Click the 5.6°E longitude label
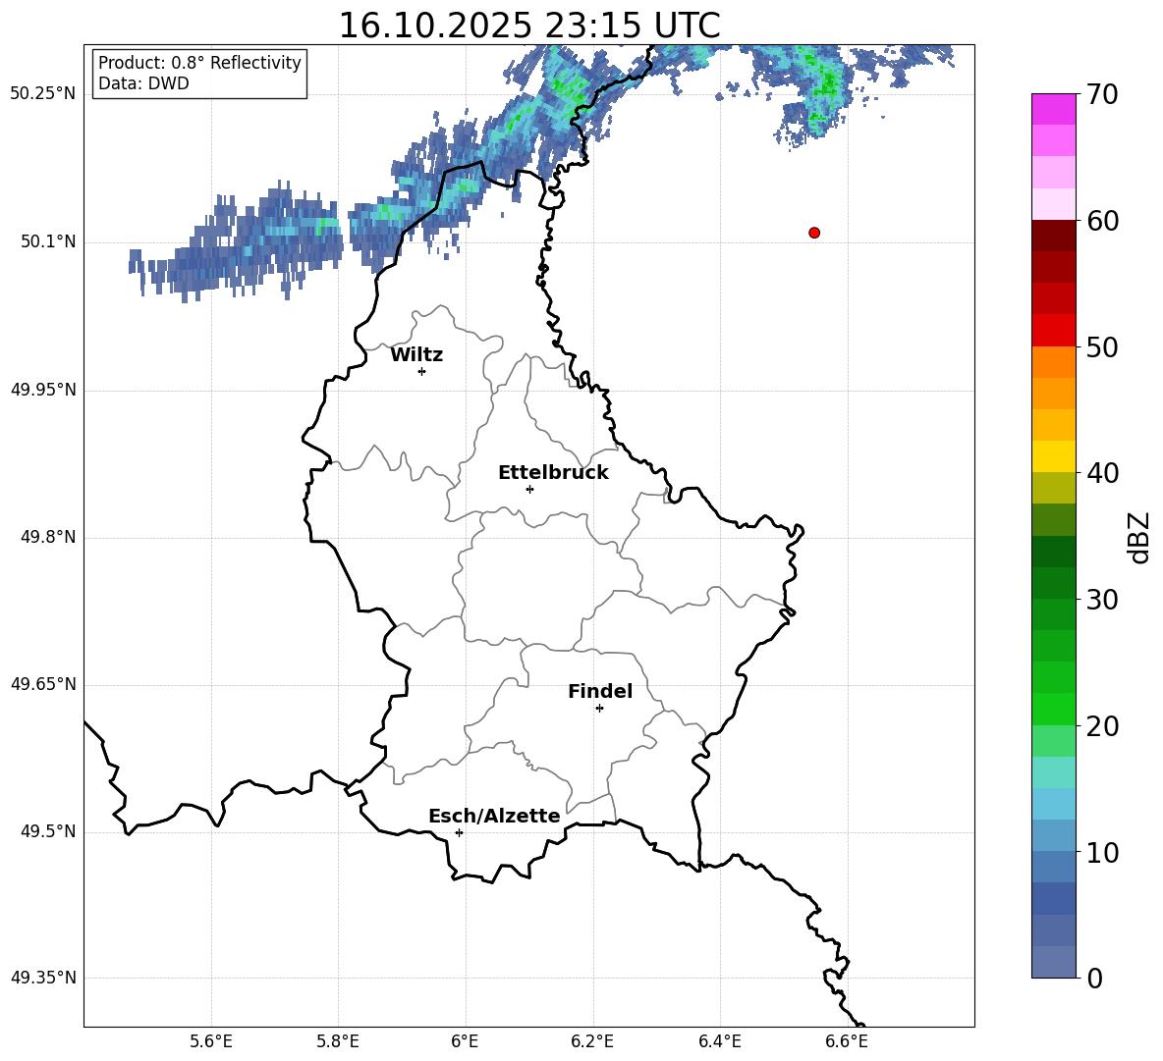The image size is (1163, 1061). pyautogui.click(x=211, y=1041)
